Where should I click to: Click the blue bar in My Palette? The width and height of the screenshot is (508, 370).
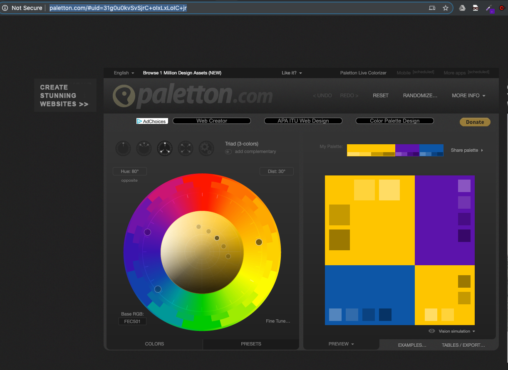[431, 148]
